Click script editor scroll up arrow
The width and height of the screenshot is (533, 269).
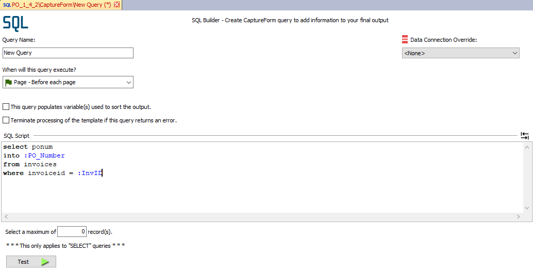tap(527, 147)
